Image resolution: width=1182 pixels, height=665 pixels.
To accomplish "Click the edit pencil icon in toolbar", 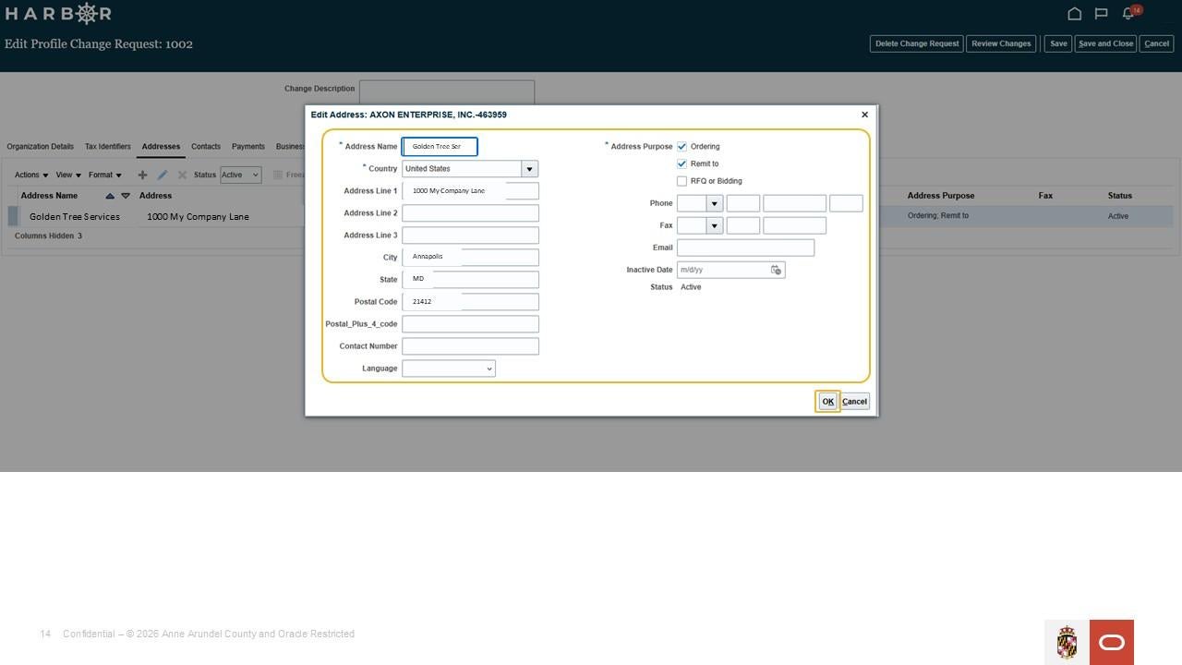I will pos(163,175).
